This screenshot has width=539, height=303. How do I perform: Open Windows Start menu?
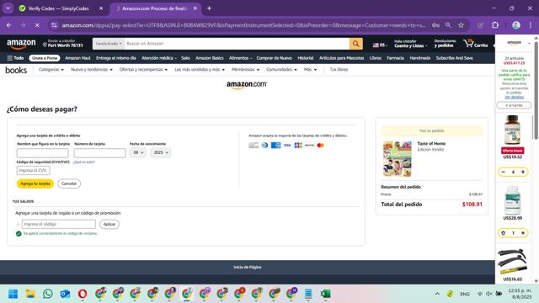click(x=13, y=294)
